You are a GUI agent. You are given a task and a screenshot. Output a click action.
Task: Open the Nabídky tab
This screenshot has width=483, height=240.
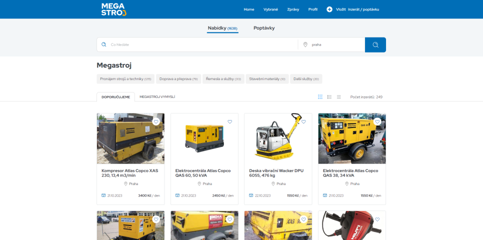[x=222, y=28]
